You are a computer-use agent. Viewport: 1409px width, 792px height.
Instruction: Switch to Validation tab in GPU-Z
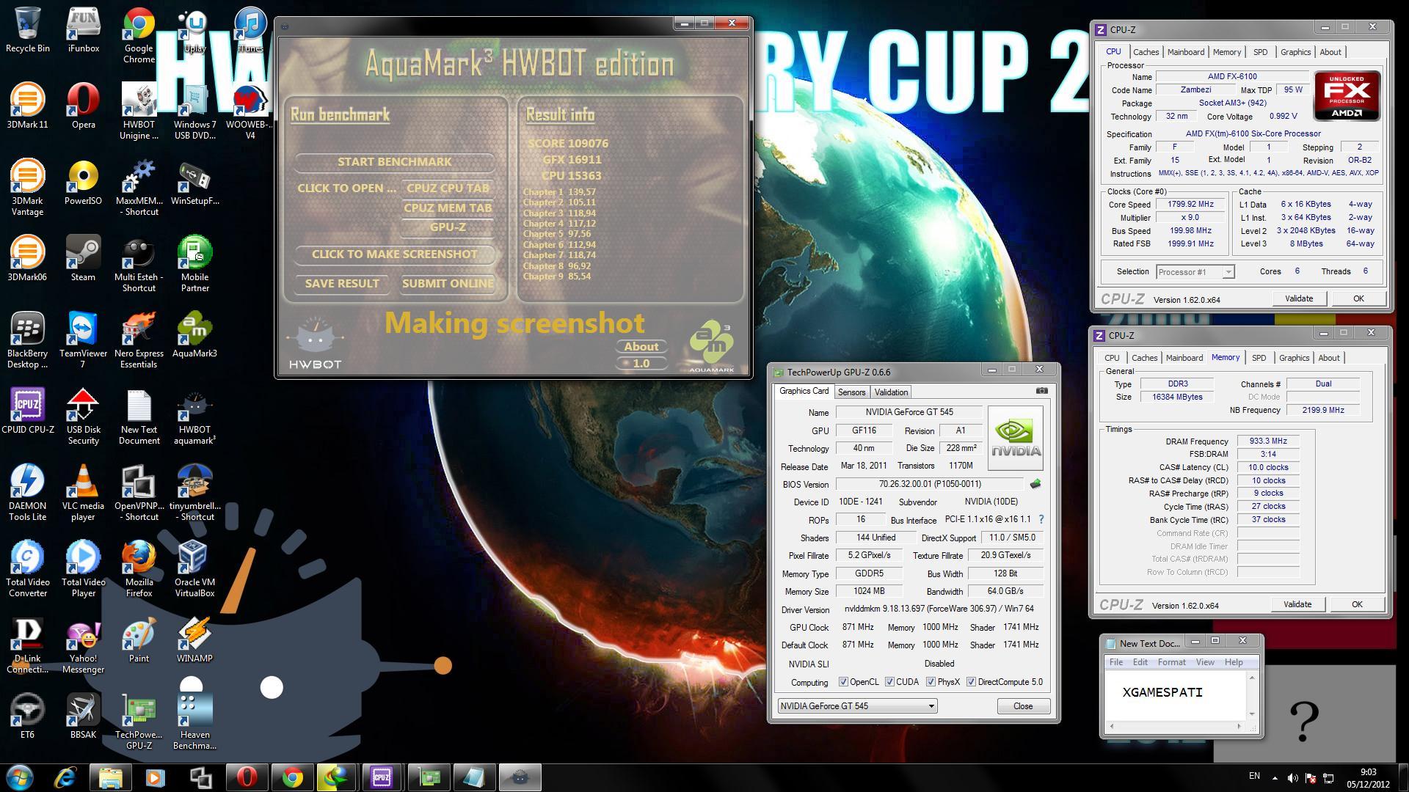click(x=891, y=392)
